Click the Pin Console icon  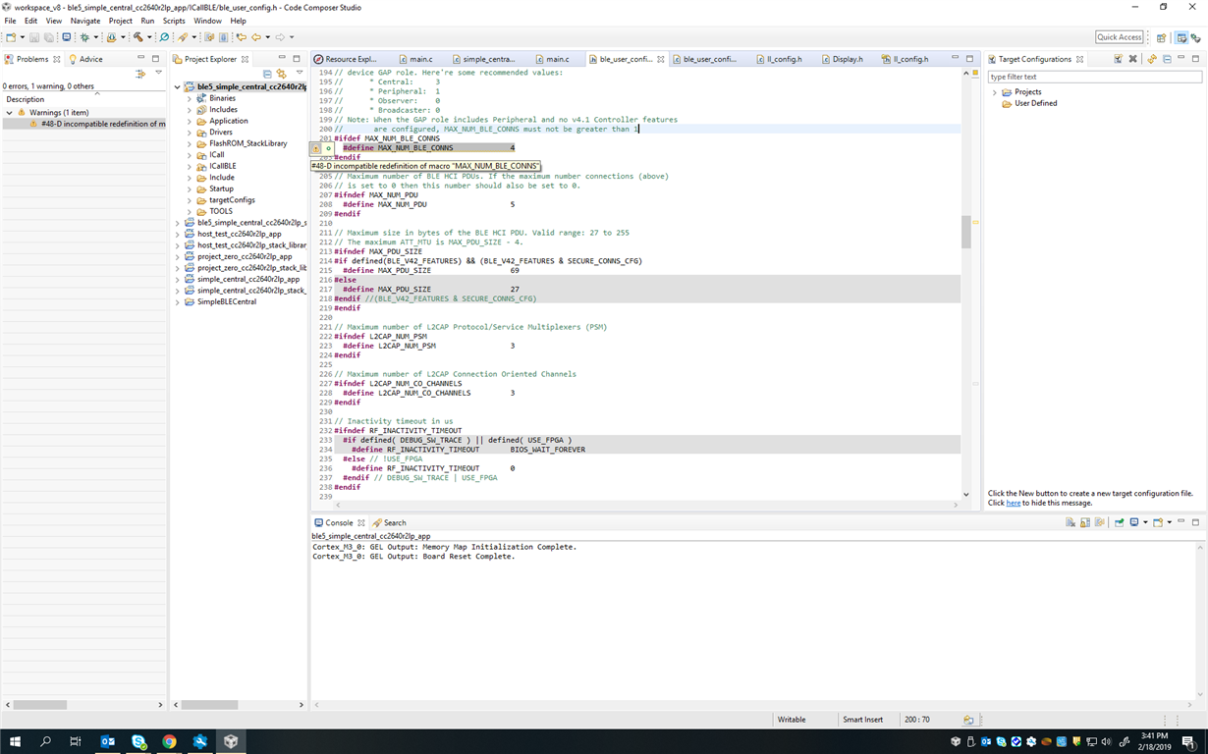[x=1119, y=522]
